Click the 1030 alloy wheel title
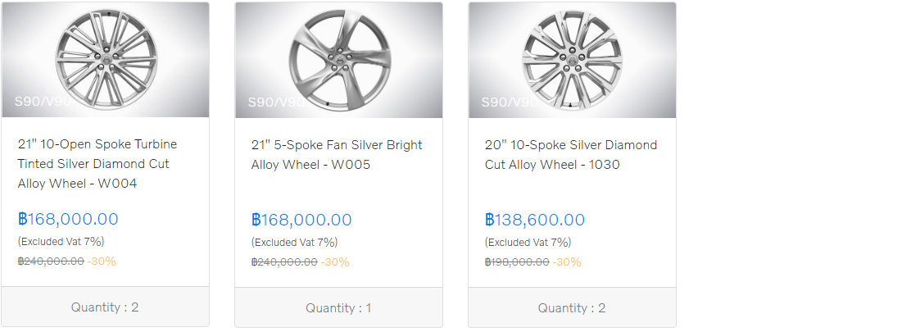 click(571, 155)
